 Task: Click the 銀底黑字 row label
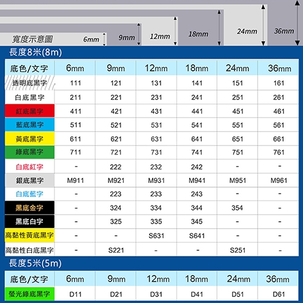click(x=30, y=181)
